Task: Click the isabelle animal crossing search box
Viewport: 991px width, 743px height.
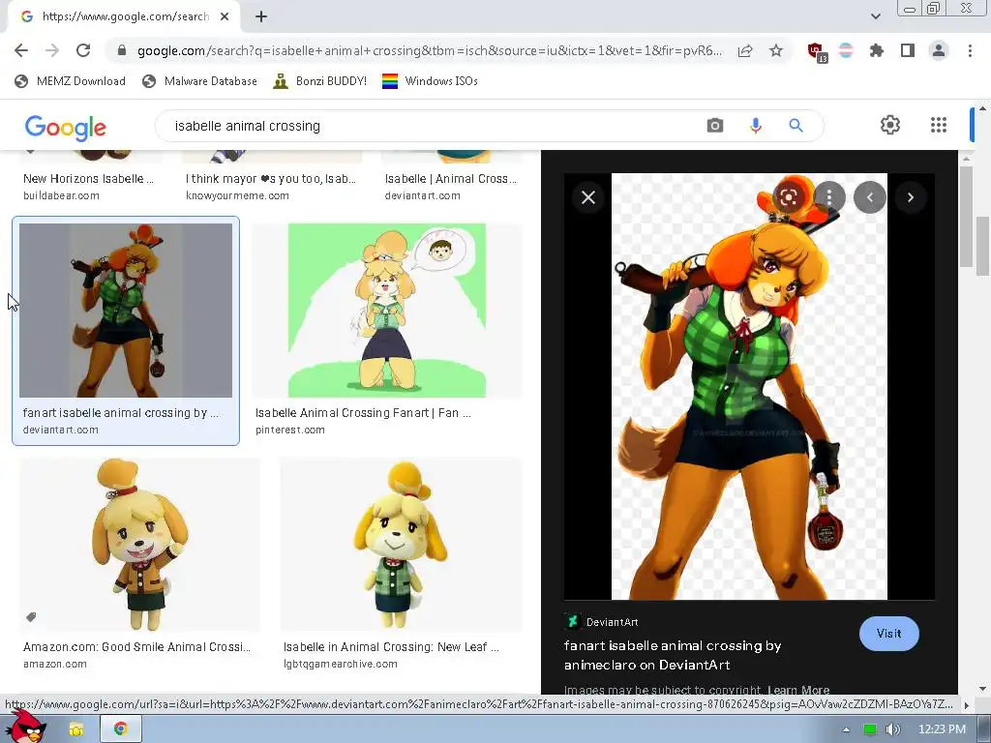Action: (430, 126)
